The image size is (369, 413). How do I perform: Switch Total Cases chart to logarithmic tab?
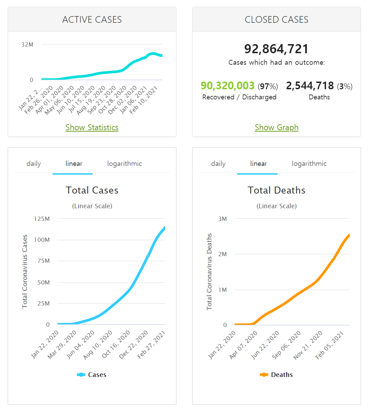click(x=124, y=163)
